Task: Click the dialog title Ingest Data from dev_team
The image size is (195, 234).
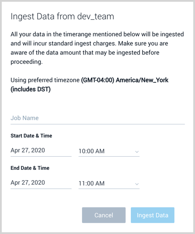Action: click(62, 17)
